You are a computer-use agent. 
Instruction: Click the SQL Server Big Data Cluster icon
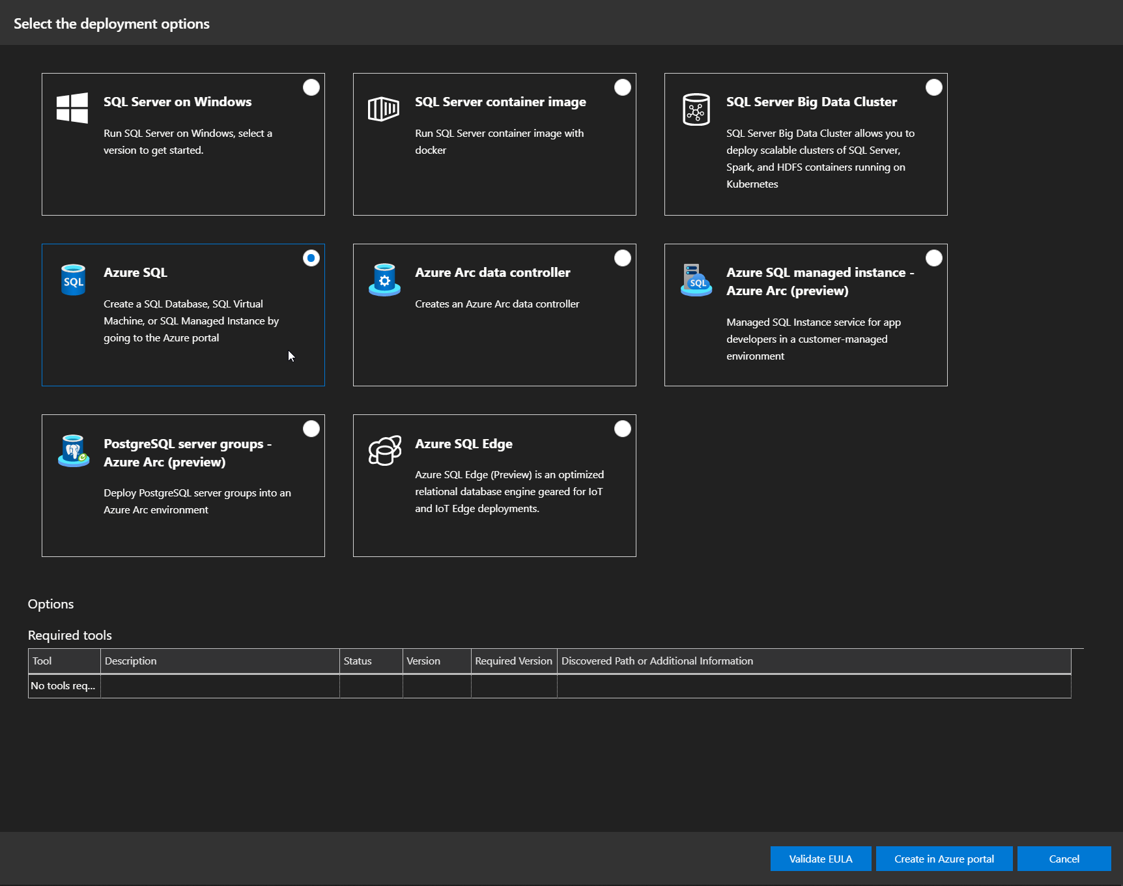tap(696, 109)
